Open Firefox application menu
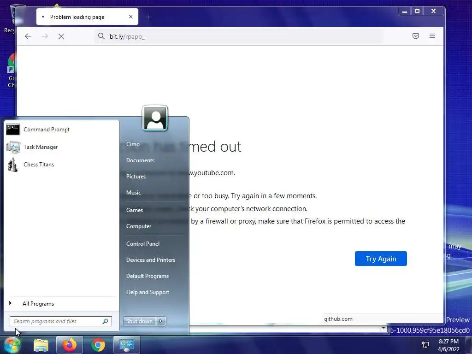This screenshot has height=354, width=472. click(x=432, y=36)
